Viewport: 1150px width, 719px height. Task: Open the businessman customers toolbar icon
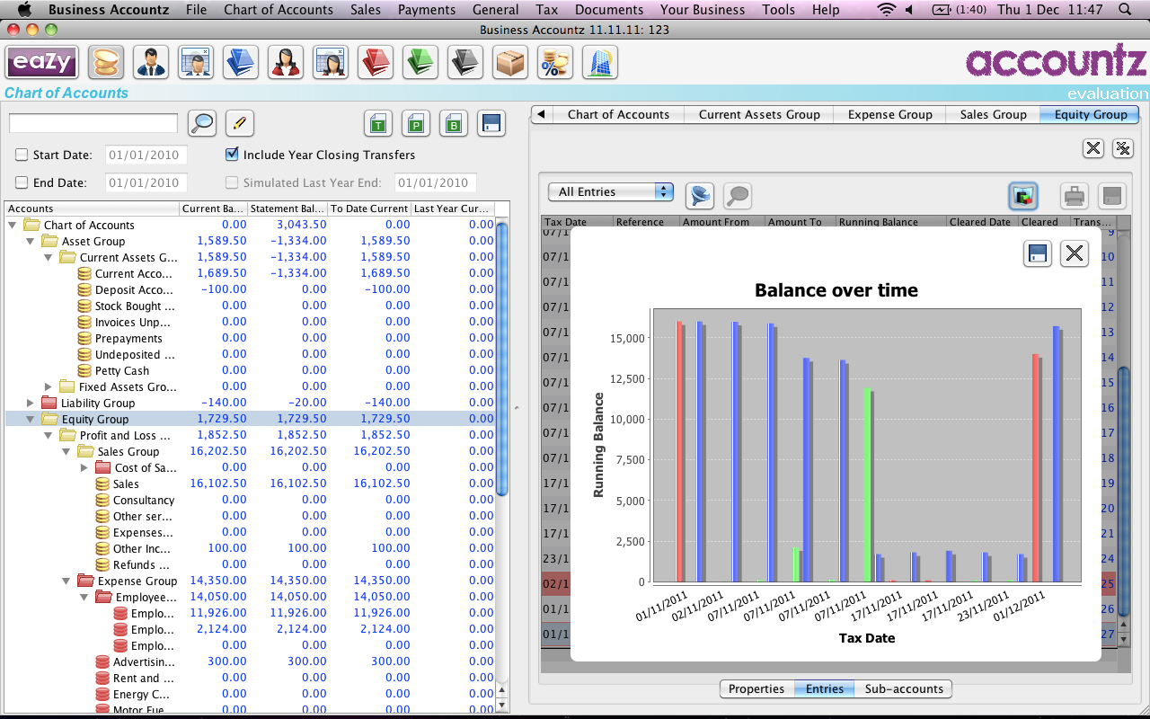pos(152,63)
